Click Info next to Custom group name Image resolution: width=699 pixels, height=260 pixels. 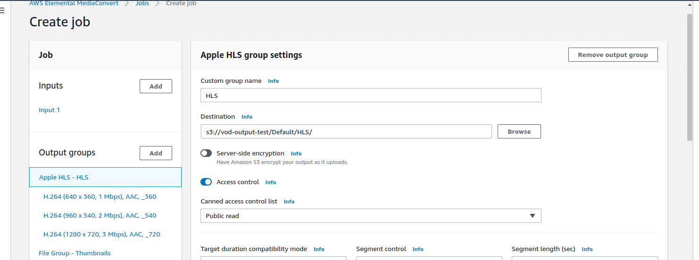pyautogui.click(x=273, y=81)
